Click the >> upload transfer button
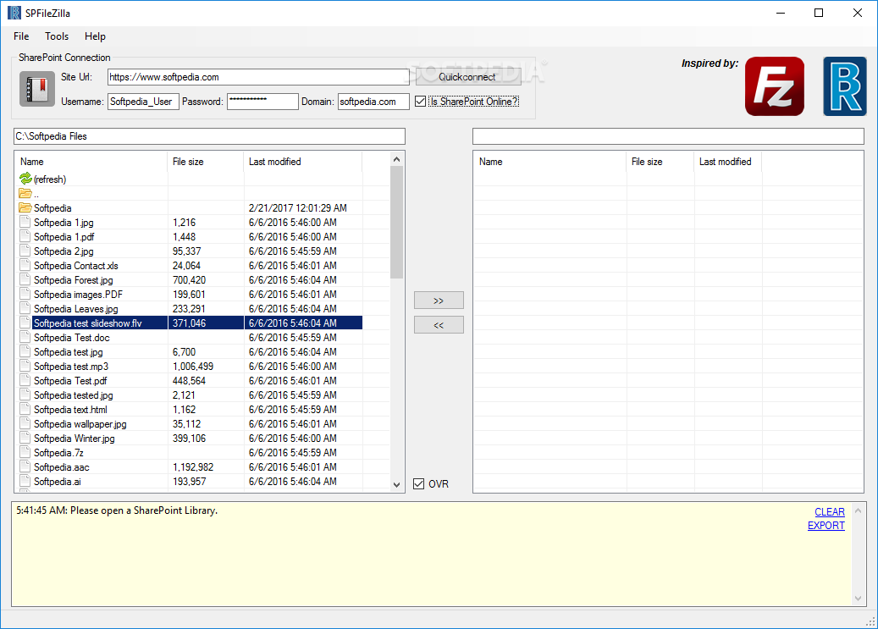The image size is (878, 629). pyautogui.click(x=439, y=301)
